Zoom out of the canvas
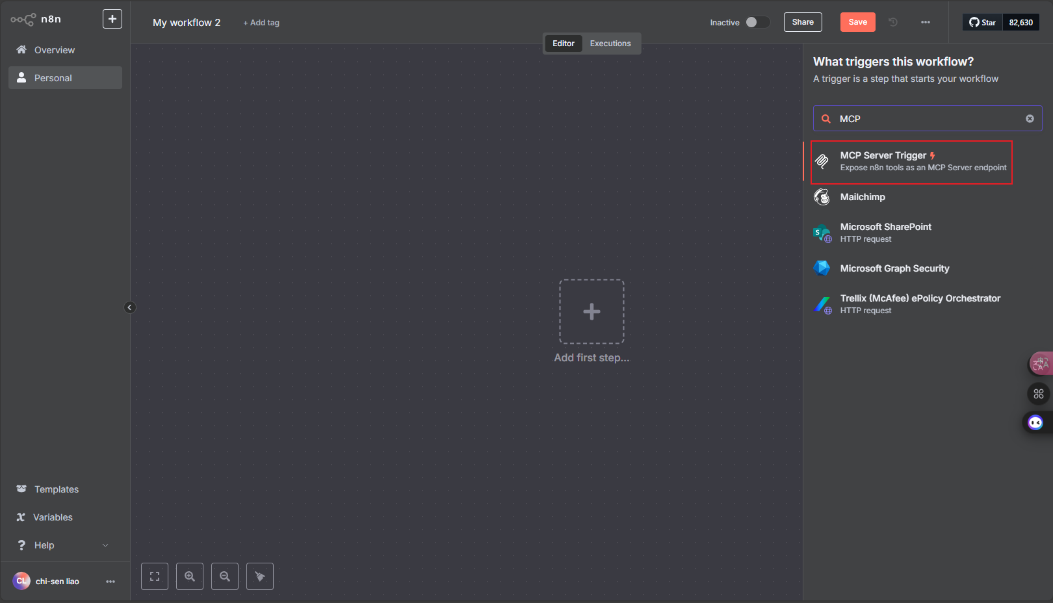The width and height of the screenshot is (1053, 603). [225, 576]
